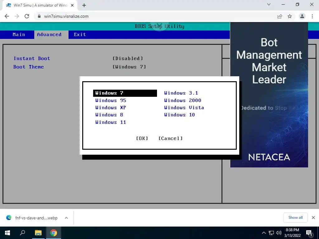Go back to the previous page

7,16
